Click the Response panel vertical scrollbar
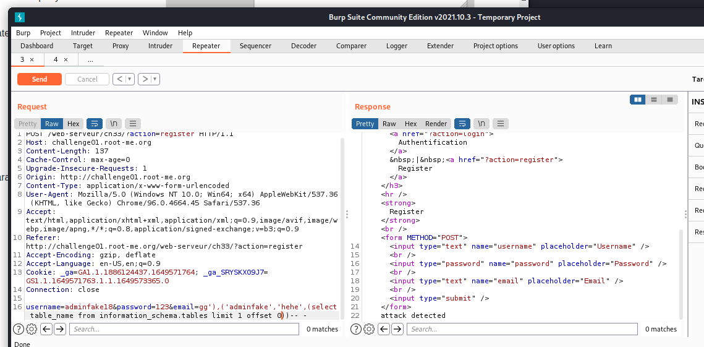Viewport: 704px width, 347px height. coord(681,274)
